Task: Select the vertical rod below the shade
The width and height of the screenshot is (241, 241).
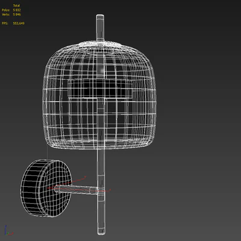Action: point(101,192)
